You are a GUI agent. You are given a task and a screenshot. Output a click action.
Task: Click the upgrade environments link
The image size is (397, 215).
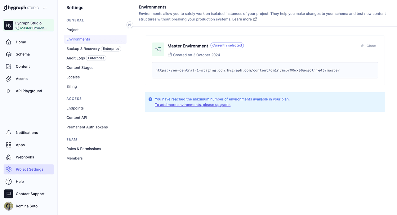193,105
